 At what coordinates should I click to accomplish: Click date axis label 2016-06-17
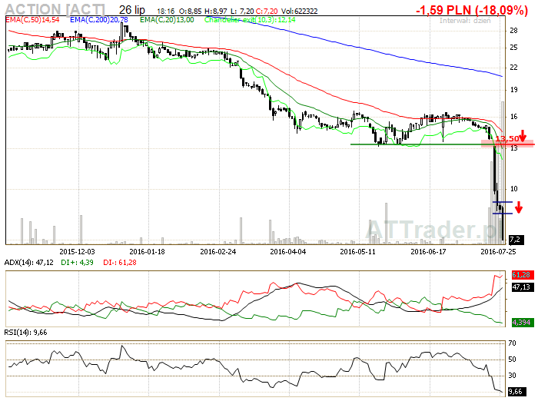click(429, 252)
